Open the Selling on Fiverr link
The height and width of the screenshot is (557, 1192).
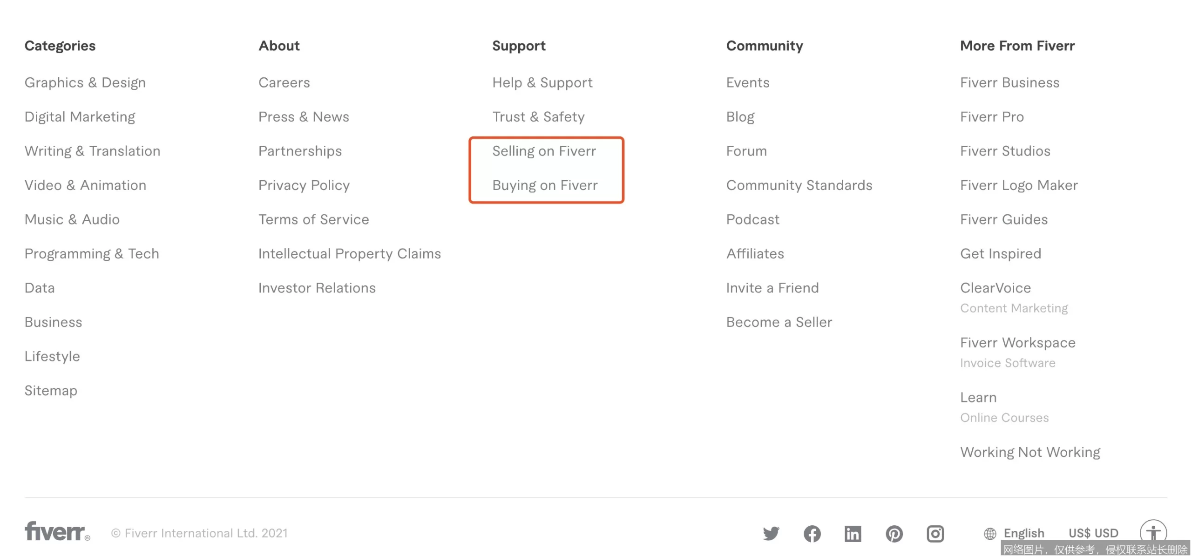point(544,151)
